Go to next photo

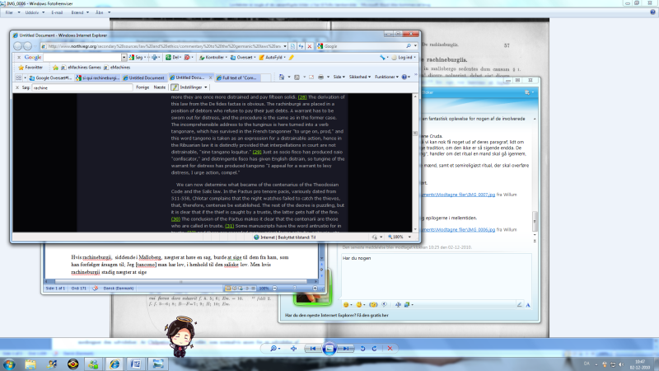[346, 348]
